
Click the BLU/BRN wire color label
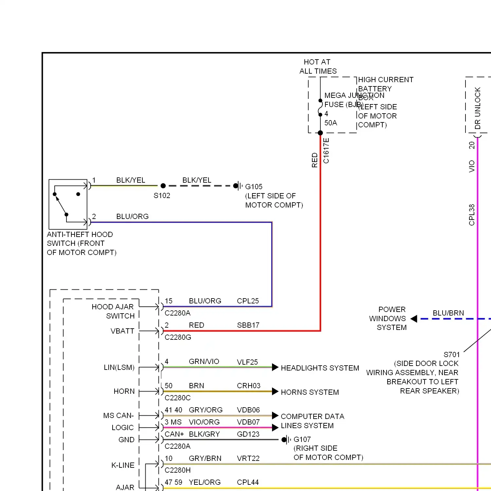(x=448, y=313)
